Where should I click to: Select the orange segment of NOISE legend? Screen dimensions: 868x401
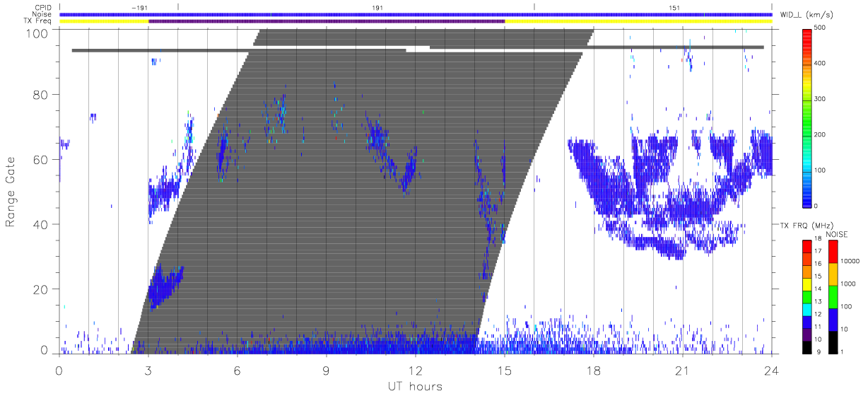pyautogui.click(x=832, y=274)
